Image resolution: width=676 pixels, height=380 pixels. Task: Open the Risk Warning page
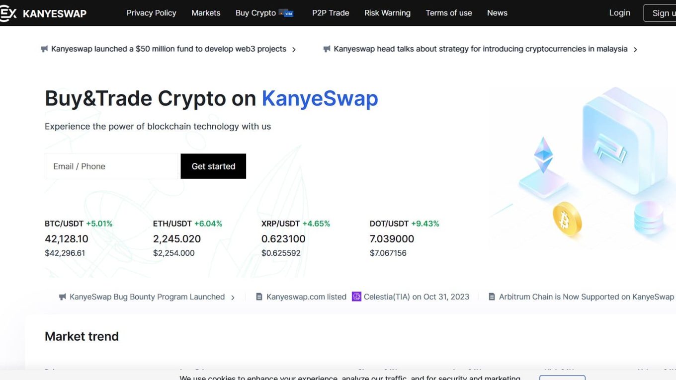pos(387,13)
